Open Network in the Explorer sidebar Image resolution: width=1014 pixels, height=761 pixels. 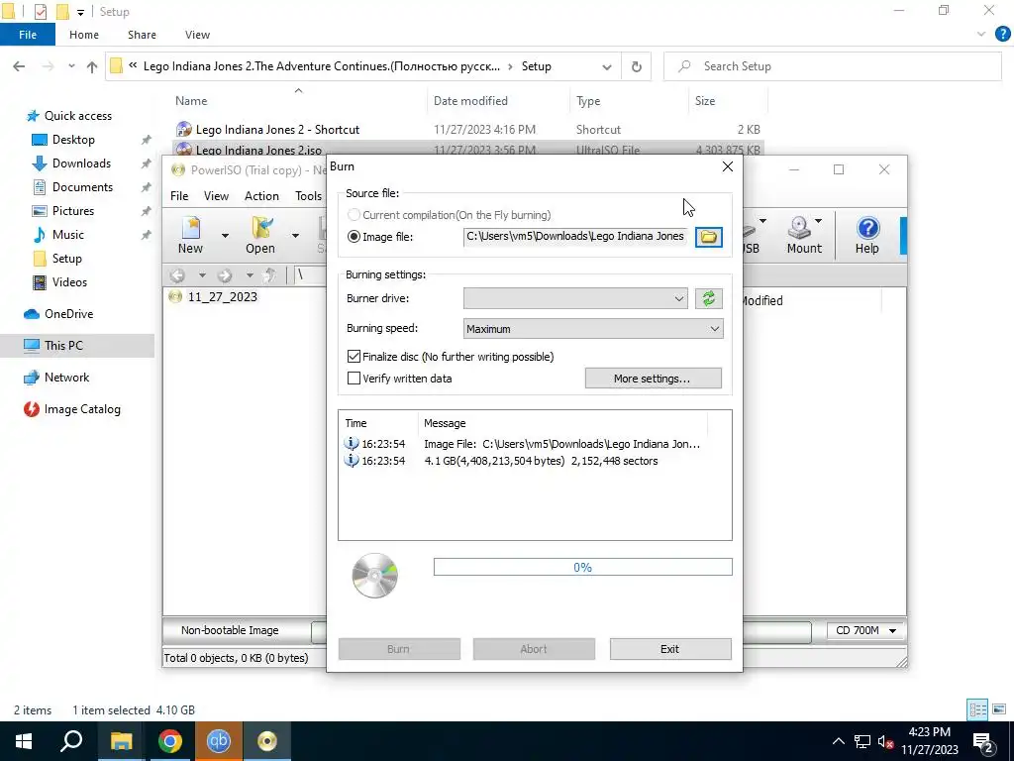click(x=56, y=378)
